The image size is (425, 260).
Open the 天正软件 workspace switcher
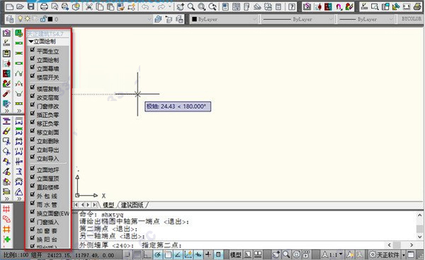coord(387,254)
